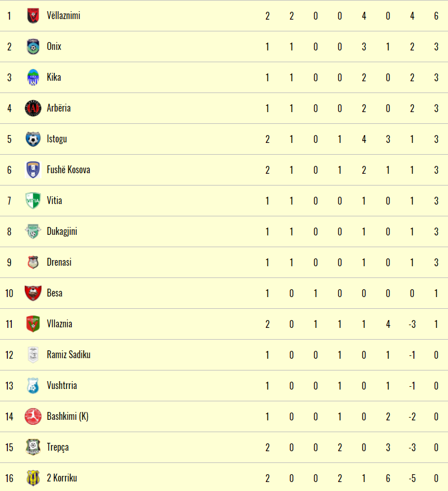The width and height of the screenshot is (448, 491).
Task: Click the green Vitia badge
Action: 33,201
